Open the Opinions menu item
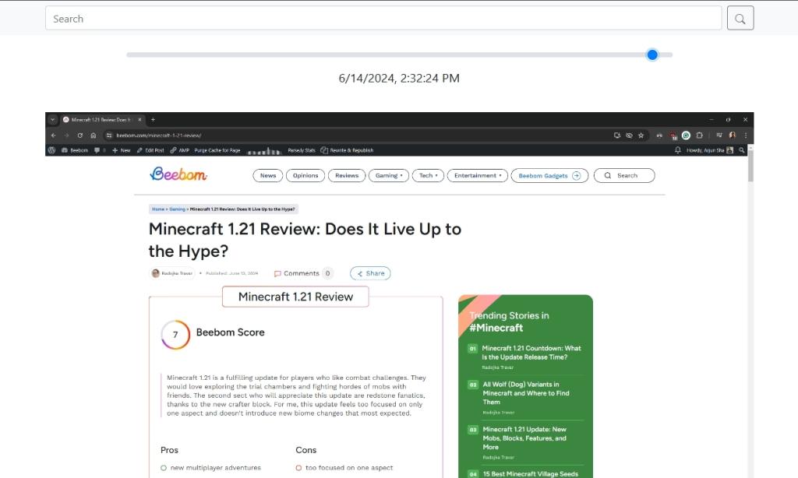The height and width of the screenshot is (478, 798). click(305, 176)
